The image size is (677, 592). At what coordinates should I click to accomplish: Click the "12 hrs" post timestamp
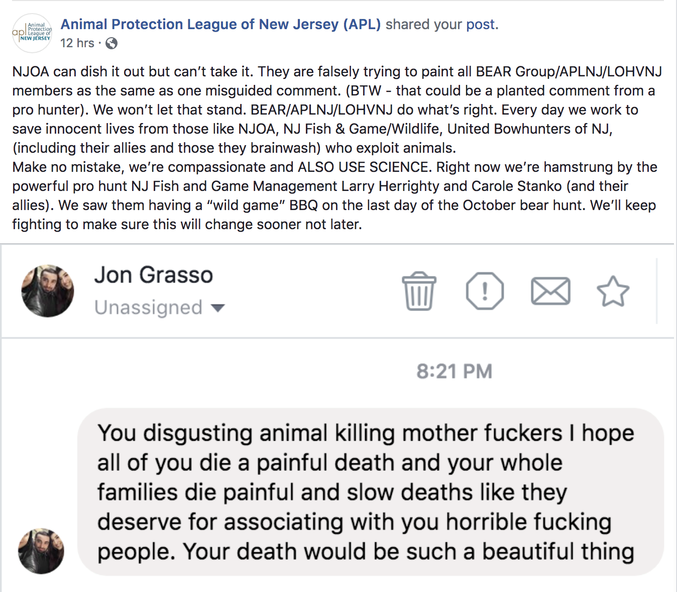[x=77, y=43]
